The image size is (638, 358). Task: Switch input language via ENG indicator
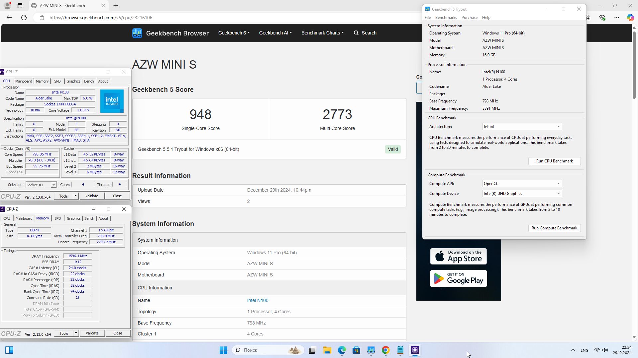pyautogui.click(x=584, y=350)
